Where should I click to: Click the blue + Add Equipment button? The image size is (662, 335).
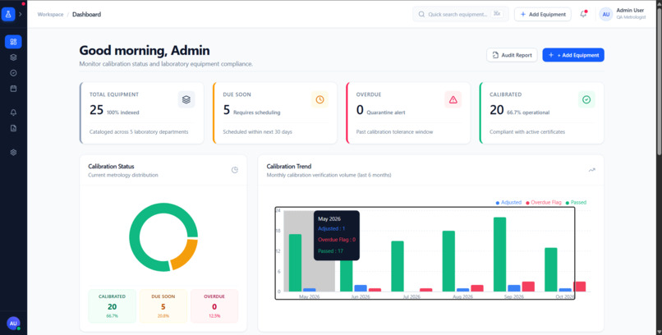573,55
